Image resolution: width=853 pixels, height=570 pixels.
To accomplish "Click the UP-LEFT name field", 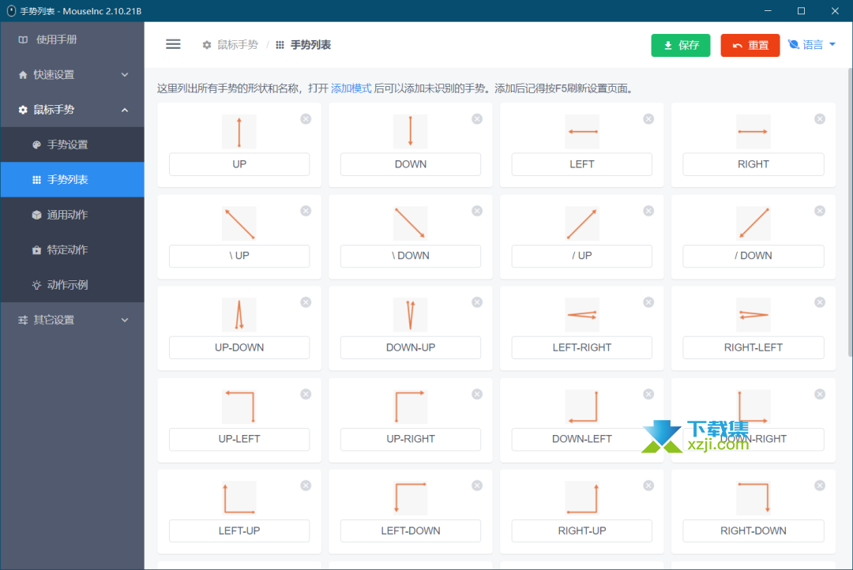I will [x=239, y=439].
